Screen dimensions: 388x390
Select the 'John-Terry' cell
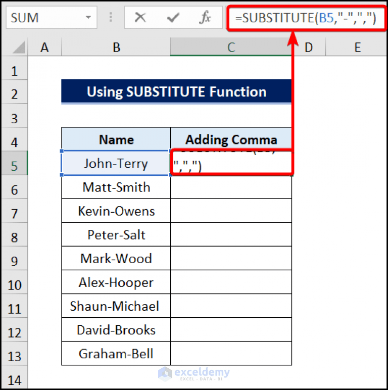coord(116,163)
